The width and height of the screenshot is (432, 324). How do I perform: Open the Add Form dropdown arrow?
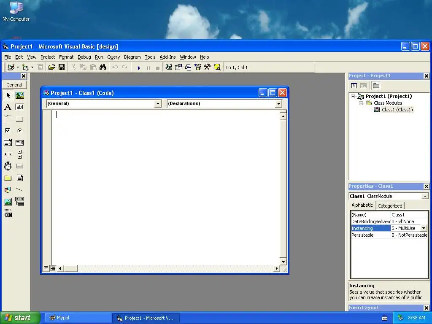click(x=32, y=67)
